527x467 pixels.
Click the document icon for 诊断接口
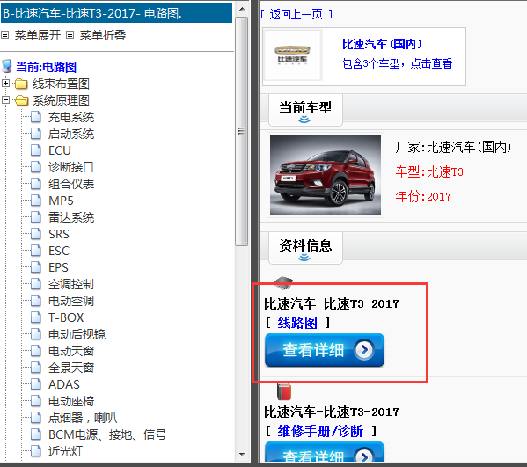point(35,167)
